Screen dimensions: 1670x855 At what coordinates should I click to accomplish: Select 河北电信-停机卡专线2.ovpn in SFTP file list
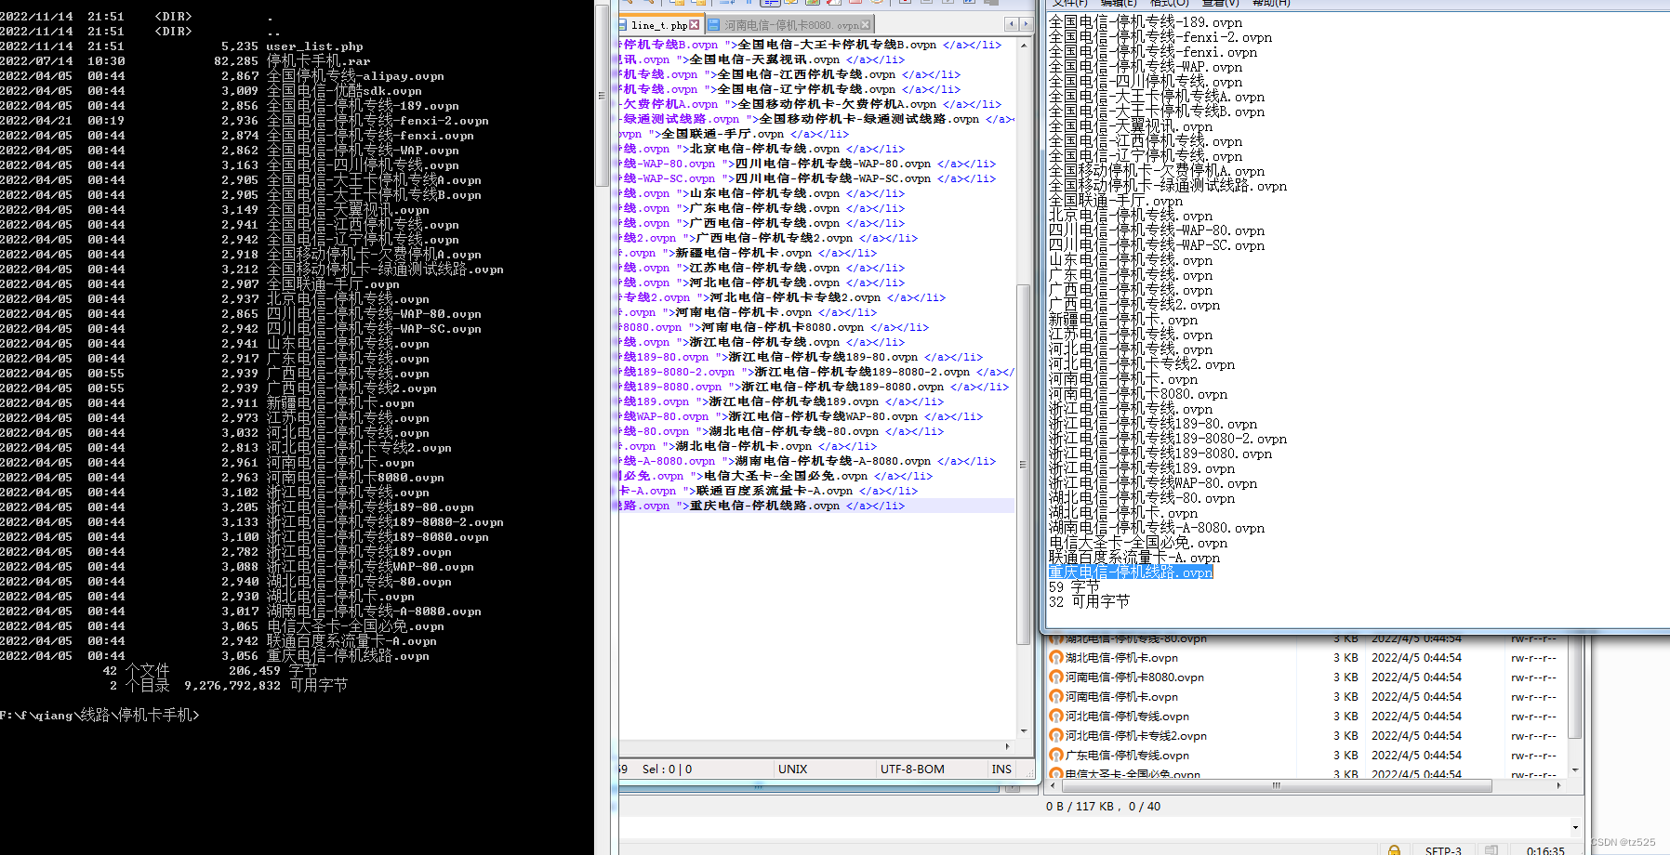[x=1136, y=735]
